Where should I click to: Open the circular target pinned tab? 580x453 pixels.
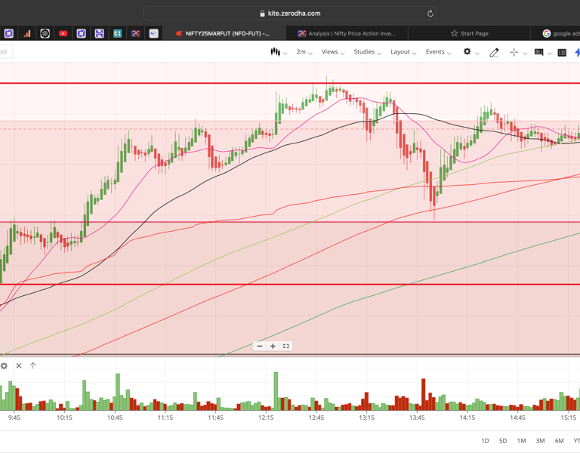click(x=45, y=34)
